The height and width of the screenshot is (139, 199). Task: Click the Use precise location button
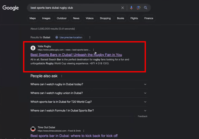(69, 37)
